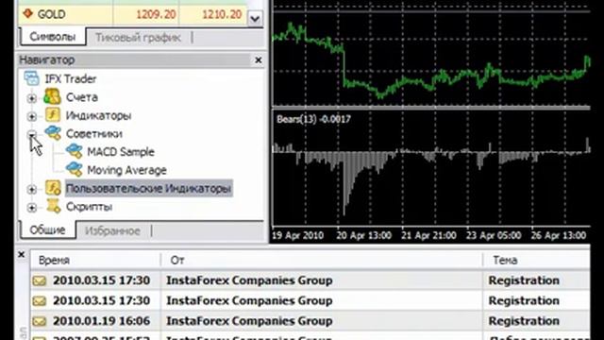The width and height of the screenshot is (604, 340).
Task: Click the Навигатор panel title
Action: pos(47,59)
